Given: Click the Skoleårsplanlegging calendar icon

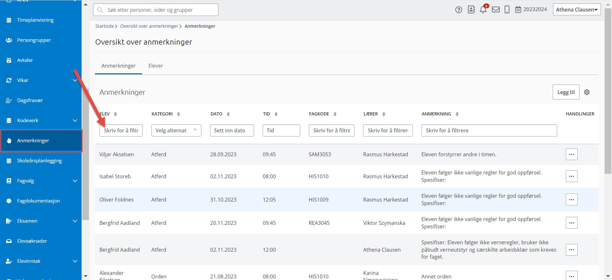Looking at the screenshot, I should click(9, 161).
